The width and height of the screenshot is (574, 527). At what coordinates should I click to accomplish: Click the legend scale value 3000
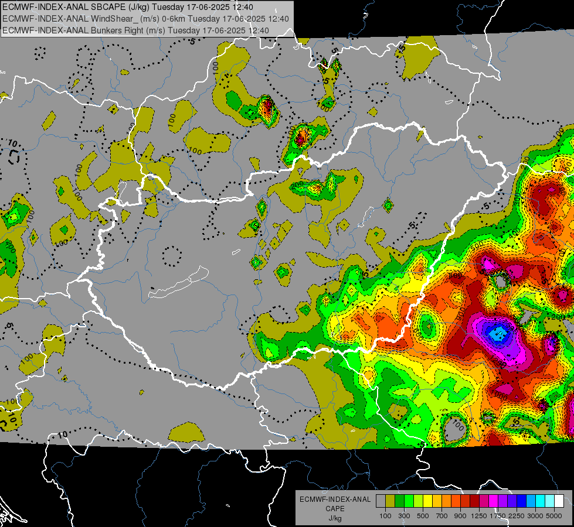click(535, 516)
